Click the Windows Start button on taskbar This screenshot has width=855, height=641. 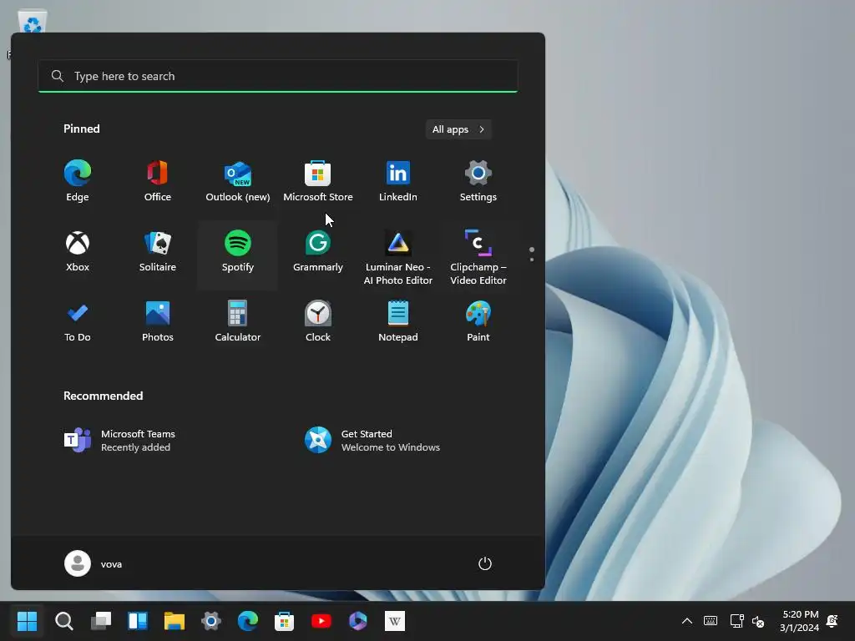tap(28, 621)
